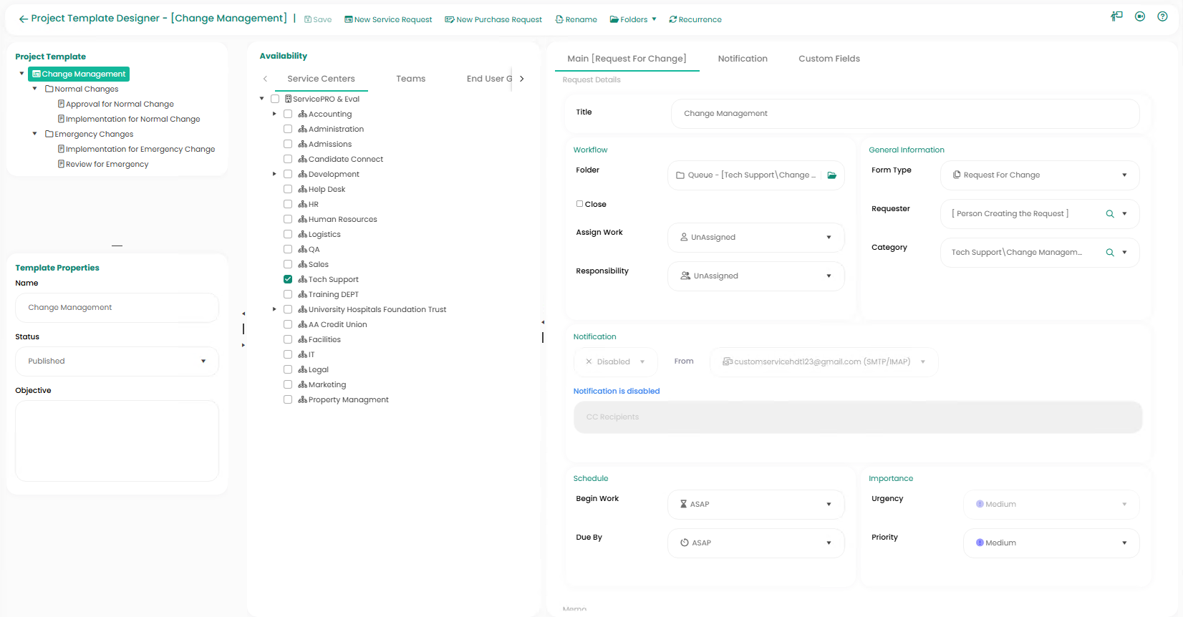This screenshot has width=1183, height=617.
Task: Open the Status Published dropdown
Action: 117,361
